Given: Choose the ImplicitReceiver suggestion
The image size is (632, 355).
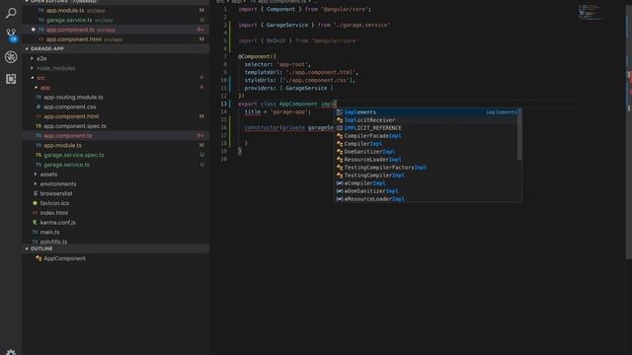Looking at the screenshot, I should 427,120.
